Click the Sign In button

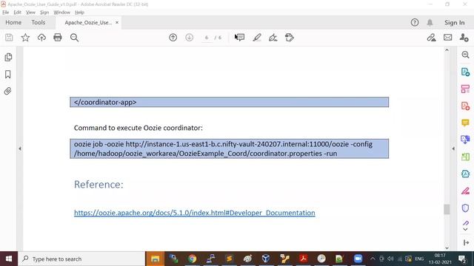click(454, 22)
